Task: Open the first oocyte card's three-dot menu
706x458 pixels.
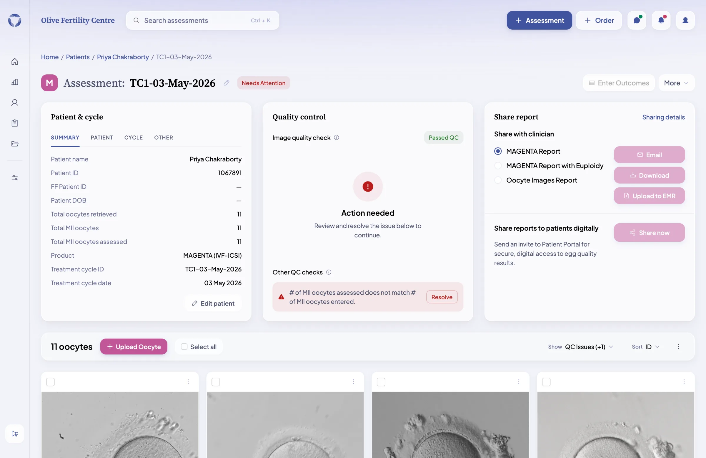Action: 188,382
